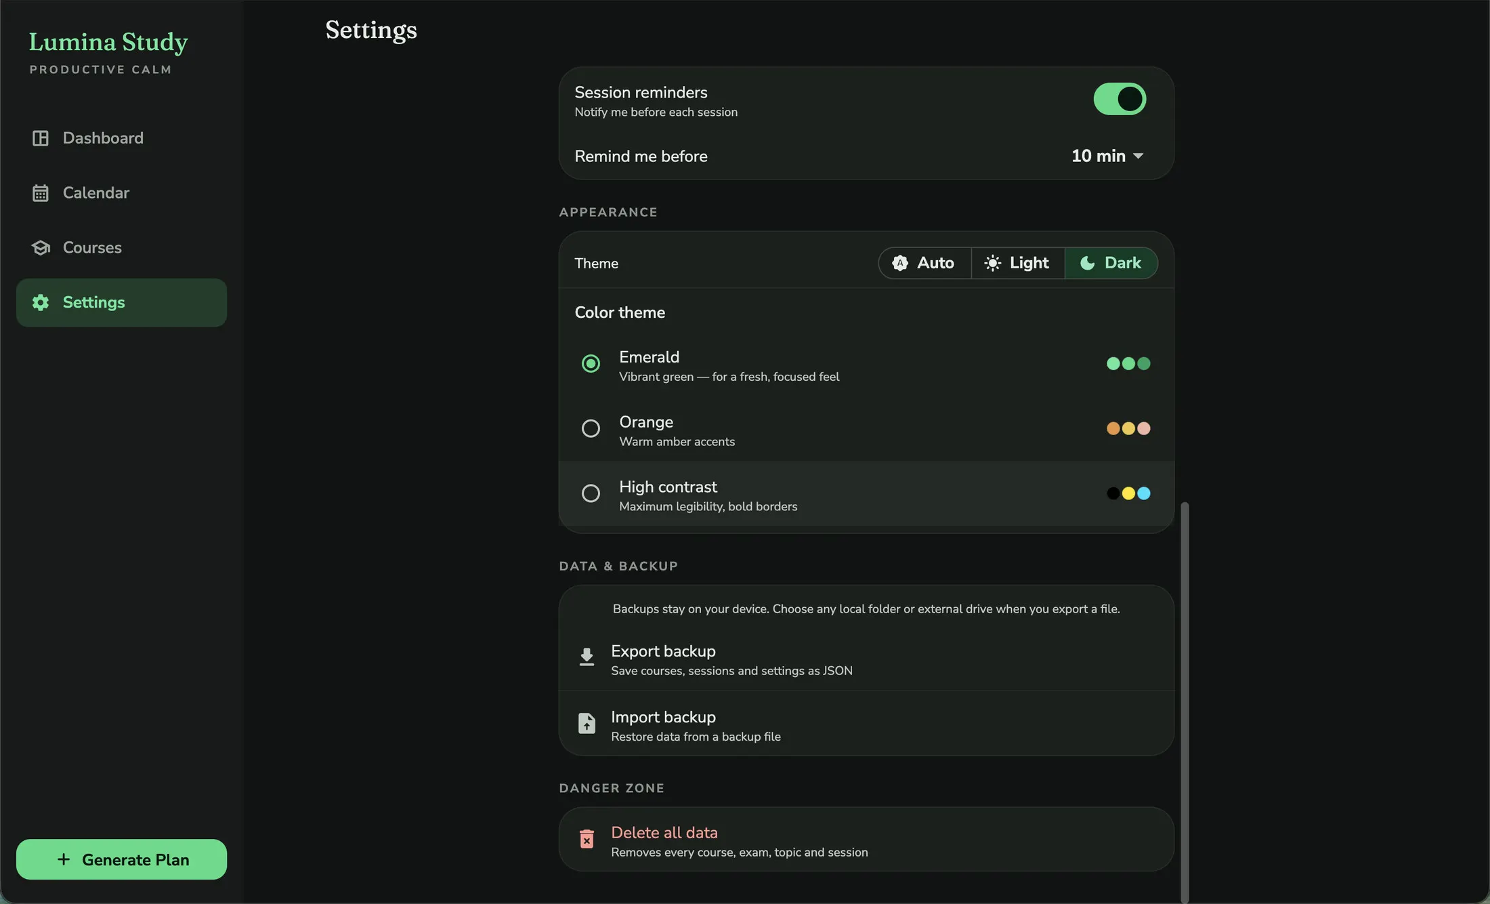Click the Generate Plan button
The image size is (1490, 904).
(122, 859)
